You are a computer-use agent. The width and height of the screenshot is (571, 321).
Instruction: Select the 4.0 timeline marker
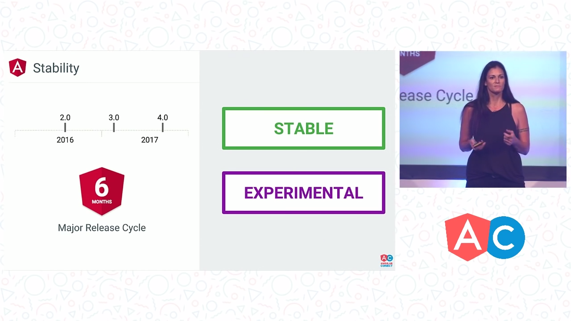pyautogui.click(x=162, y=128)
